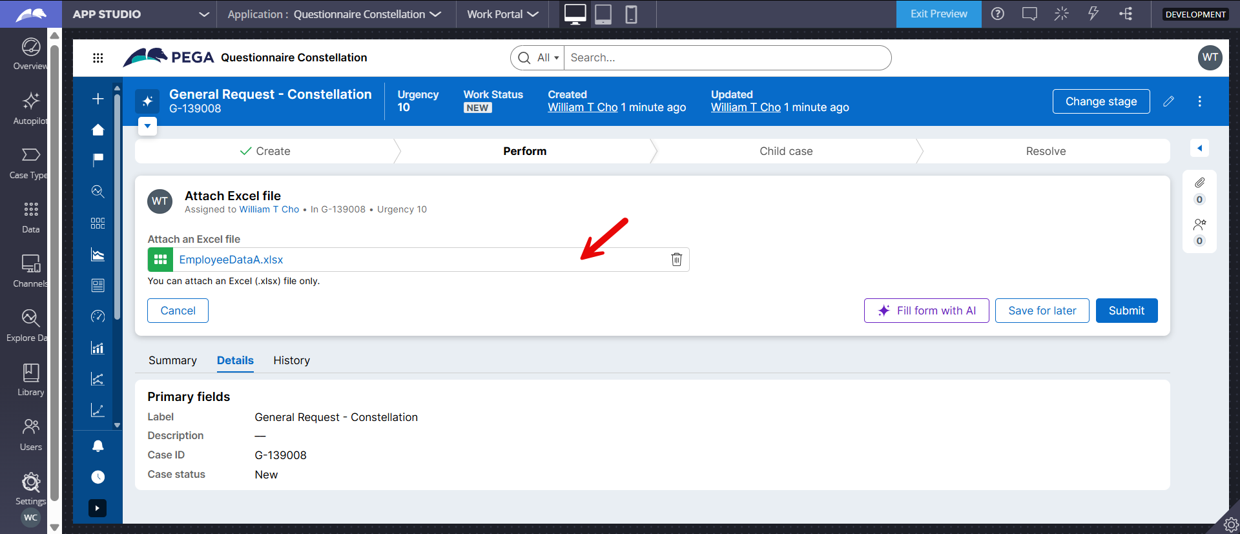Open the dashboard speedometer icon in navigation
This screenshot has height=534, width=1240.
coord(98,316)
